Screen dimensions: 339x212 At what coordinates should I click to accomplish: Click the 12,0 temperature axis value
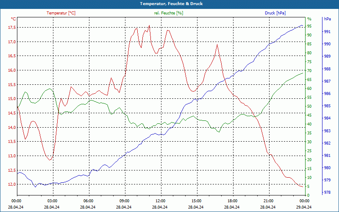tap(12, 184)
